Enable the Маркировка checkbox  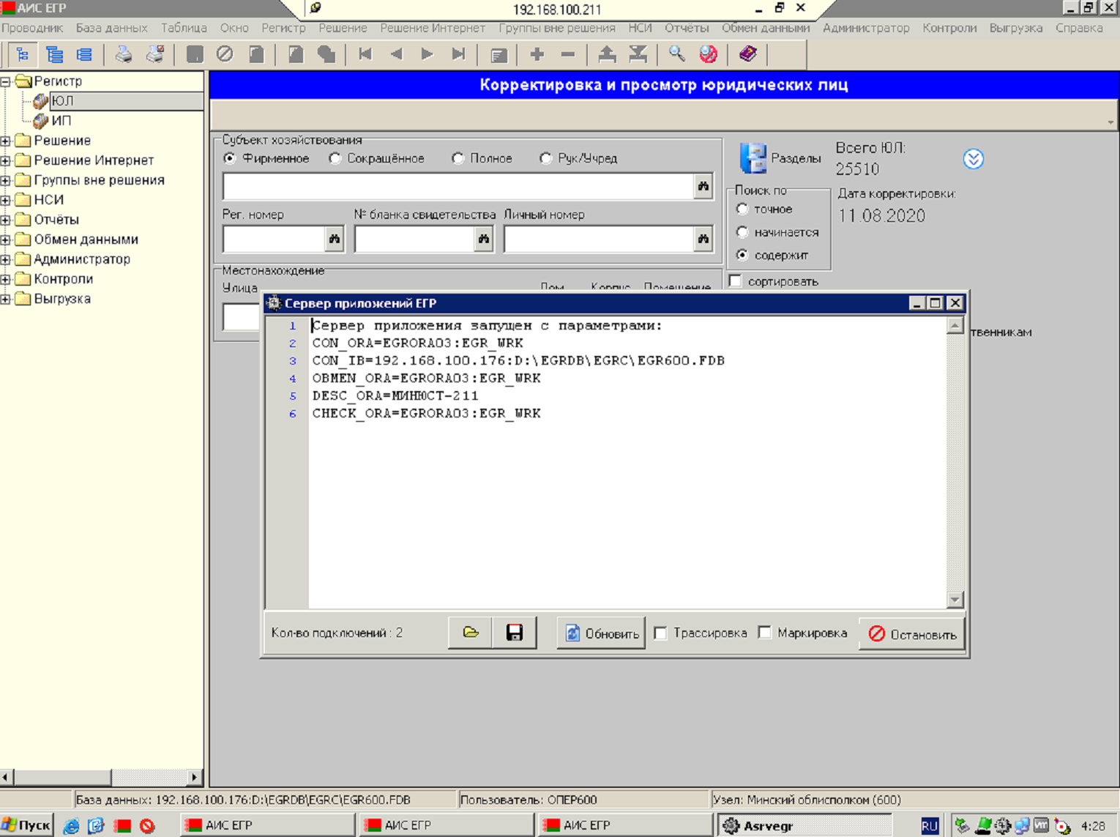(x=765, y=633)
